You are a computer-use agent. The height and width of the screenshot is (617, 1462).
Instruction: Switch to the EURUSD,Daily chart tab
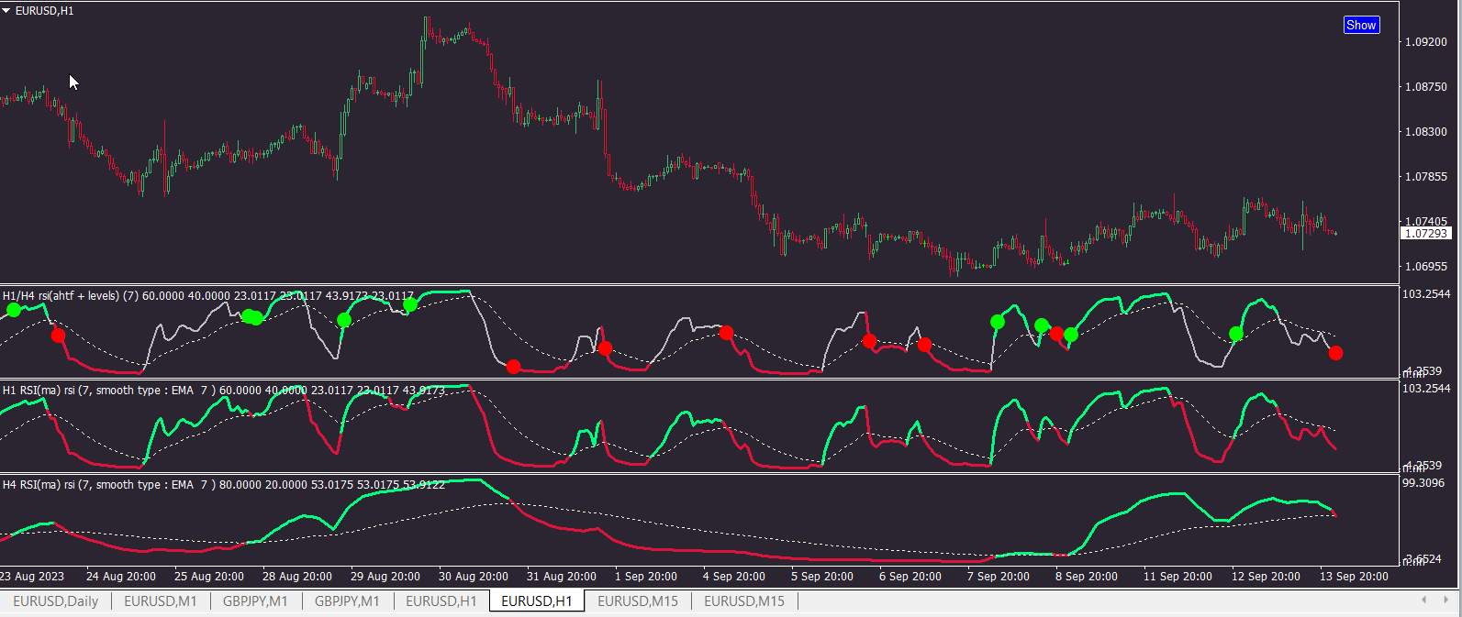55,601
